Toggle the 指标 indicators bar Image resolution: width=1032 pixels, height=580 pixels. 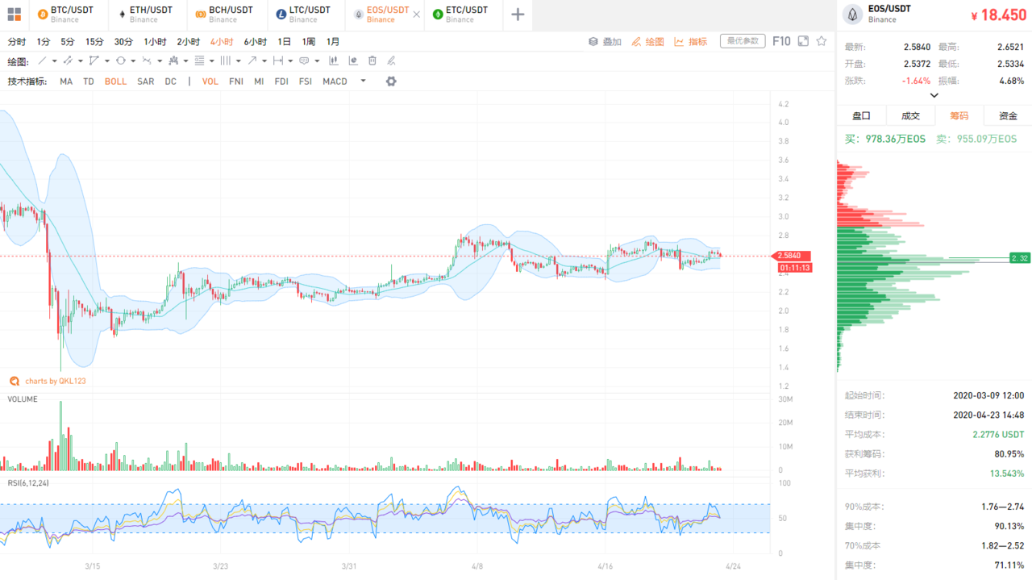[691, 41]
